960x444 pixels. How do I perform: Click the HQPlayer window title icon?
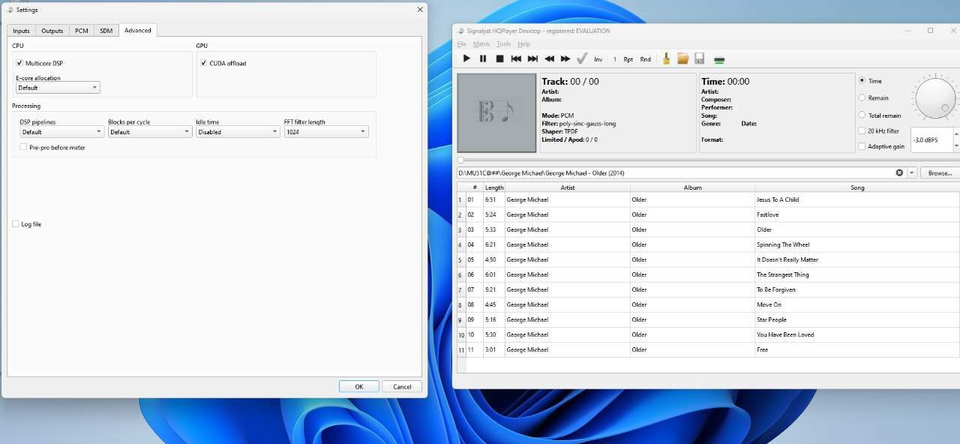point(460,31)
